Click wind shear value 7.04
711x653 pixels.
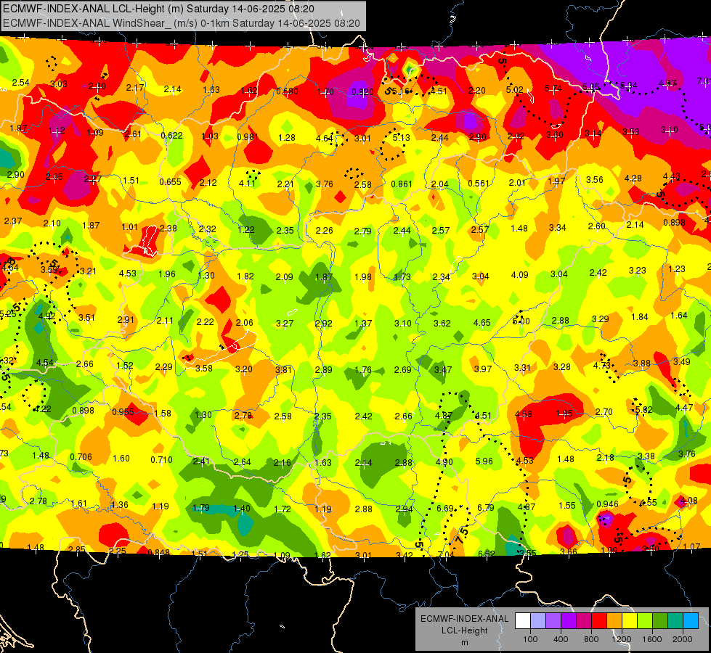(x=446, y=554)
